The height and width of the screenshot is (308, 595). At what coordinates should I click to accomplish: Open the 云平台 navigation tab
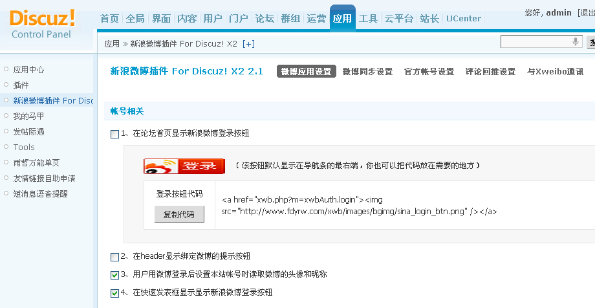[x=399, y=18]
